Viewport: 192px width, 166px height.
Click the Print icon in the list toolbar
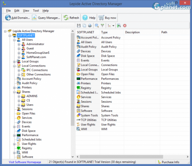tap(90, 26)
